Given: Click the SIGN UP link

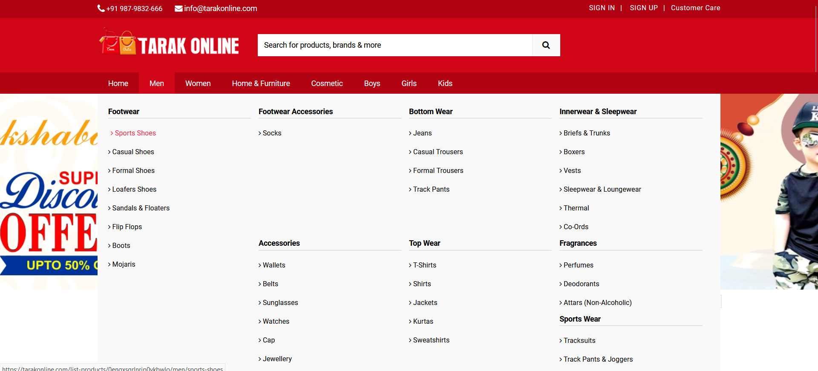Looking at the screenshot, I should pyautogui.click(x=643, y=8).
